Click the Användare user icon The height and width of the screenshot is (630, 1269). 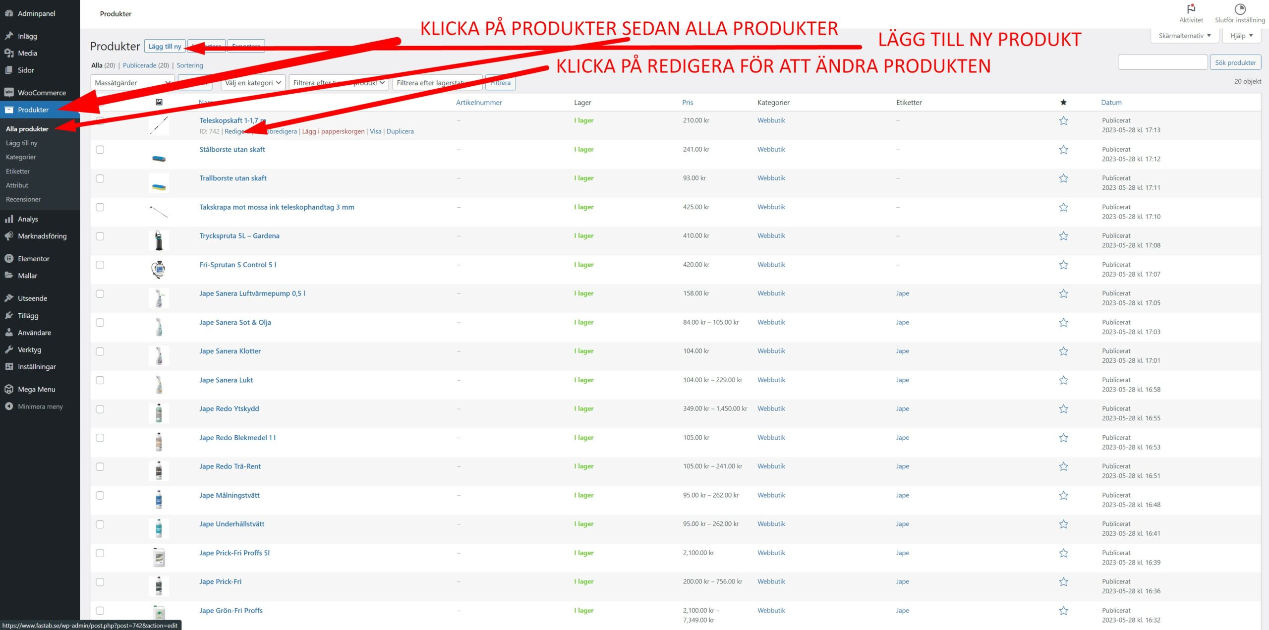pyautogui.click(x=9, y=333)
